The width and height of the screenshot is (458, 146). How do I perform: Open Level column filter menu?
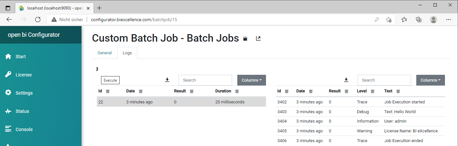click(373, 91)
